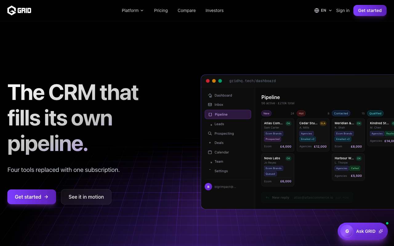The width and height of the screenshot is (394, 246).
Task: Click the Inbox envelope icon
Action: tap(210, 105)
